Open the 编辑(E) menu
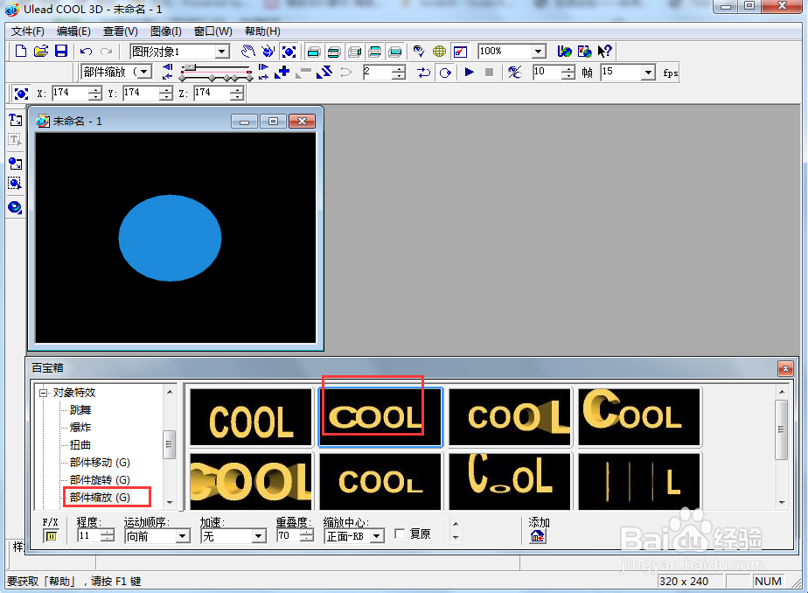This screenshot has height=593, width=808. [73, 31]
